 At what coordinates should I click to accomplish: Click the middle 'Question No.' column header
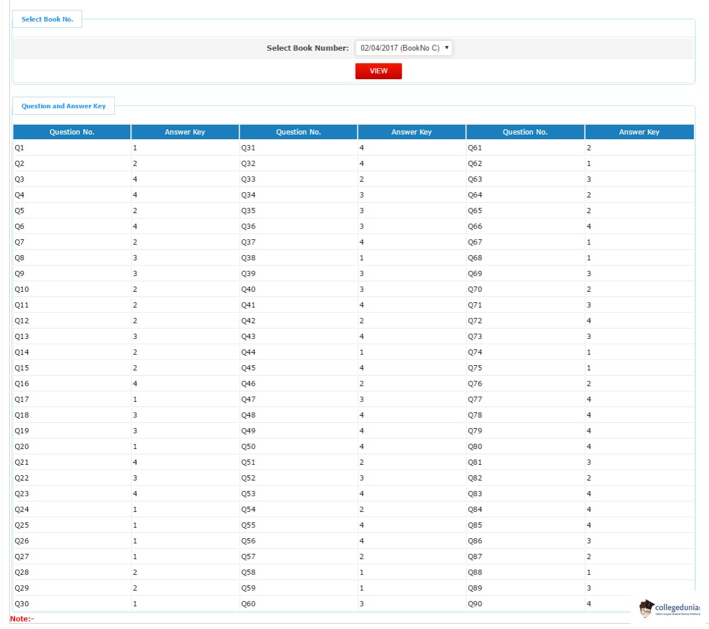point(298,132)
